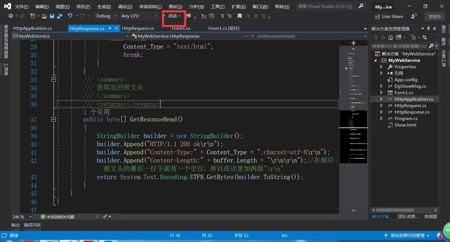This screenshot has width=450, height=242.
Task: Click the uncomment lines icon
Action: coord(229,16)
